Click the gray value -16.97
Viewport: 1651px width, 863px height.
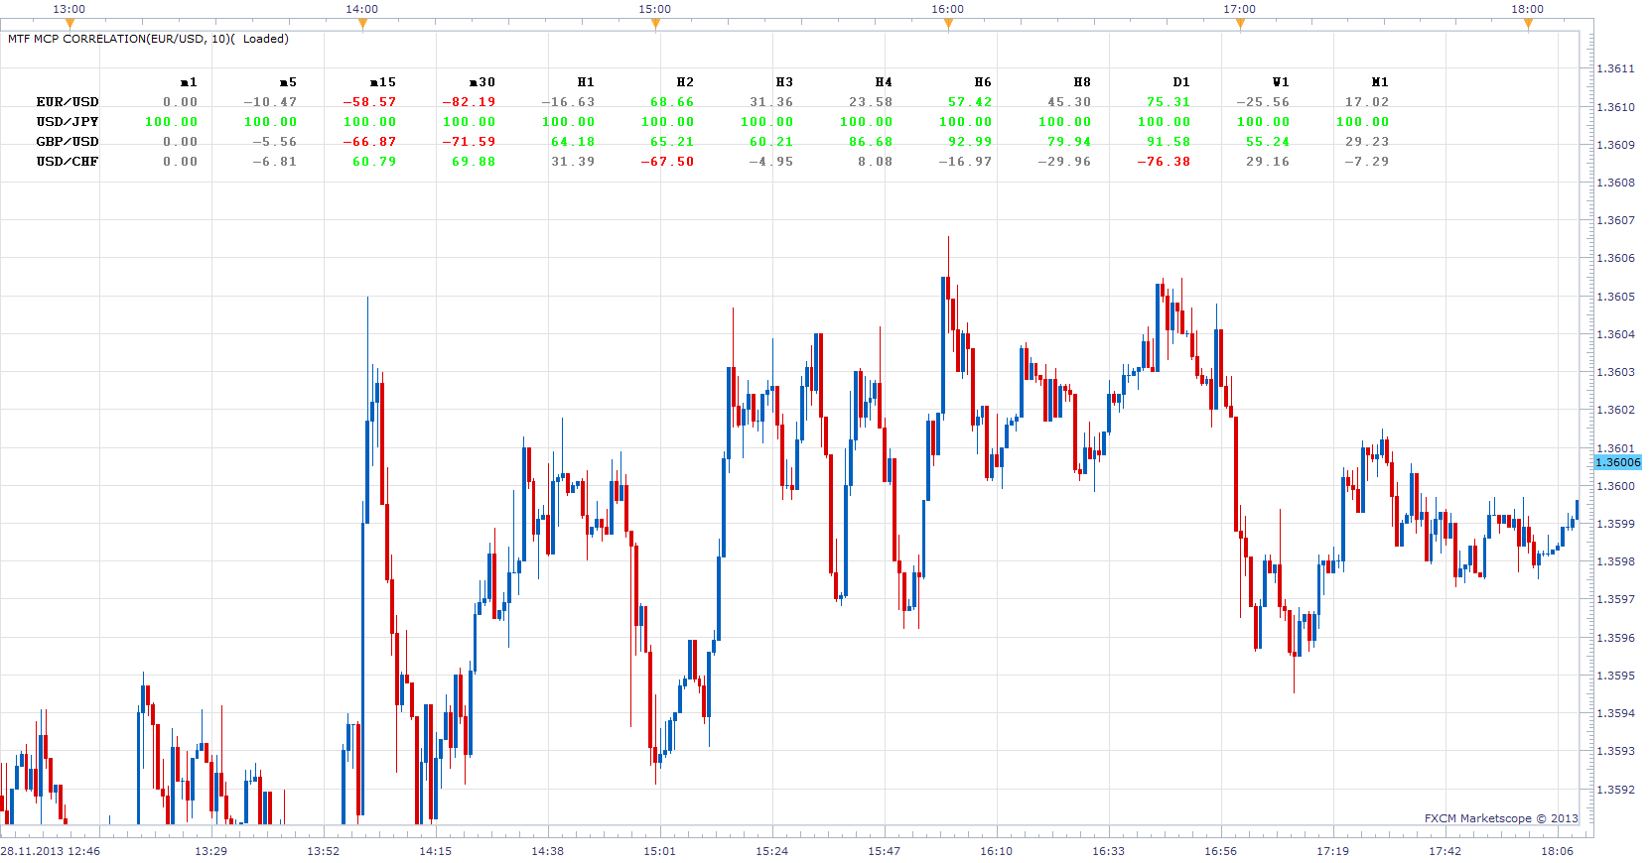[965, 162]
